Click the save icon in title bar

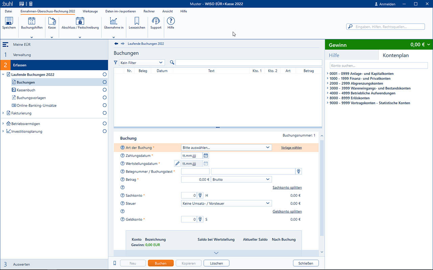tap(22, 4)
